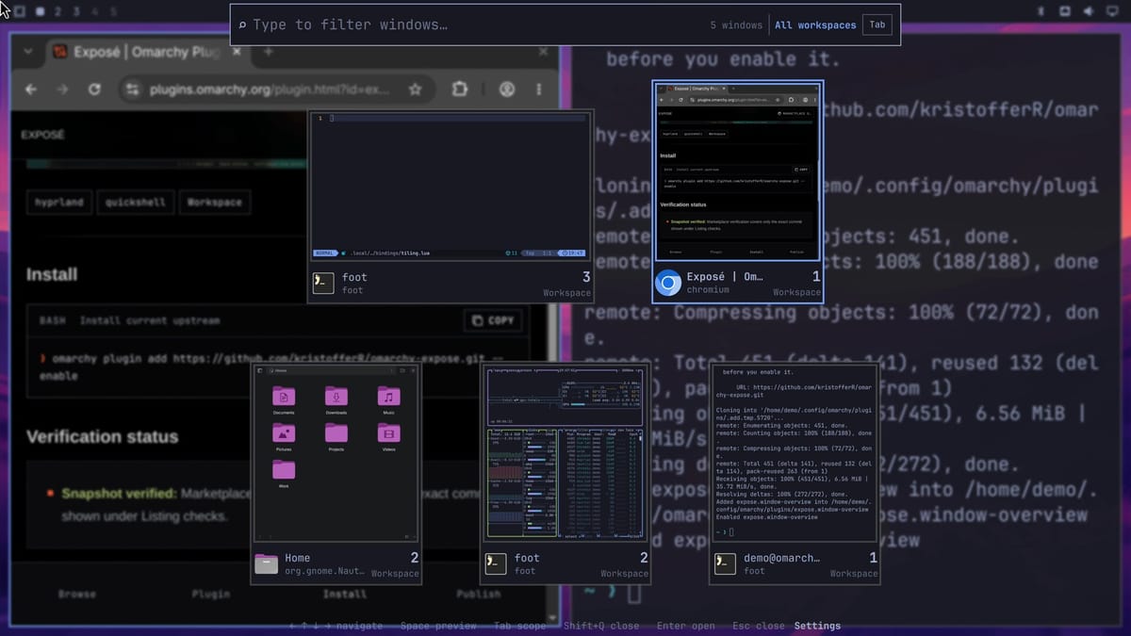Open the network tray icon

1065,11
